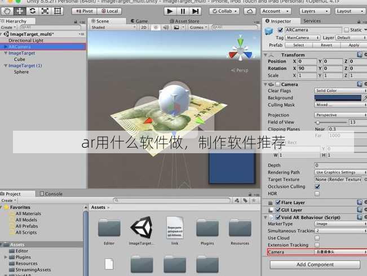This screenshot has width=367, height=276.
Task: Collapse the ImageTarget (1) hierarchy item
Action: pos(6,65)
